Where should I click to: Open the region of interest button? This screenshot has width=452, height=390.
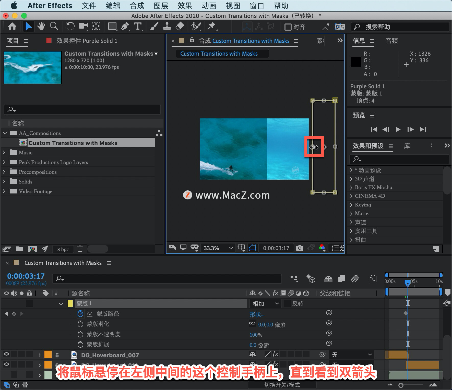click(241, 248)
